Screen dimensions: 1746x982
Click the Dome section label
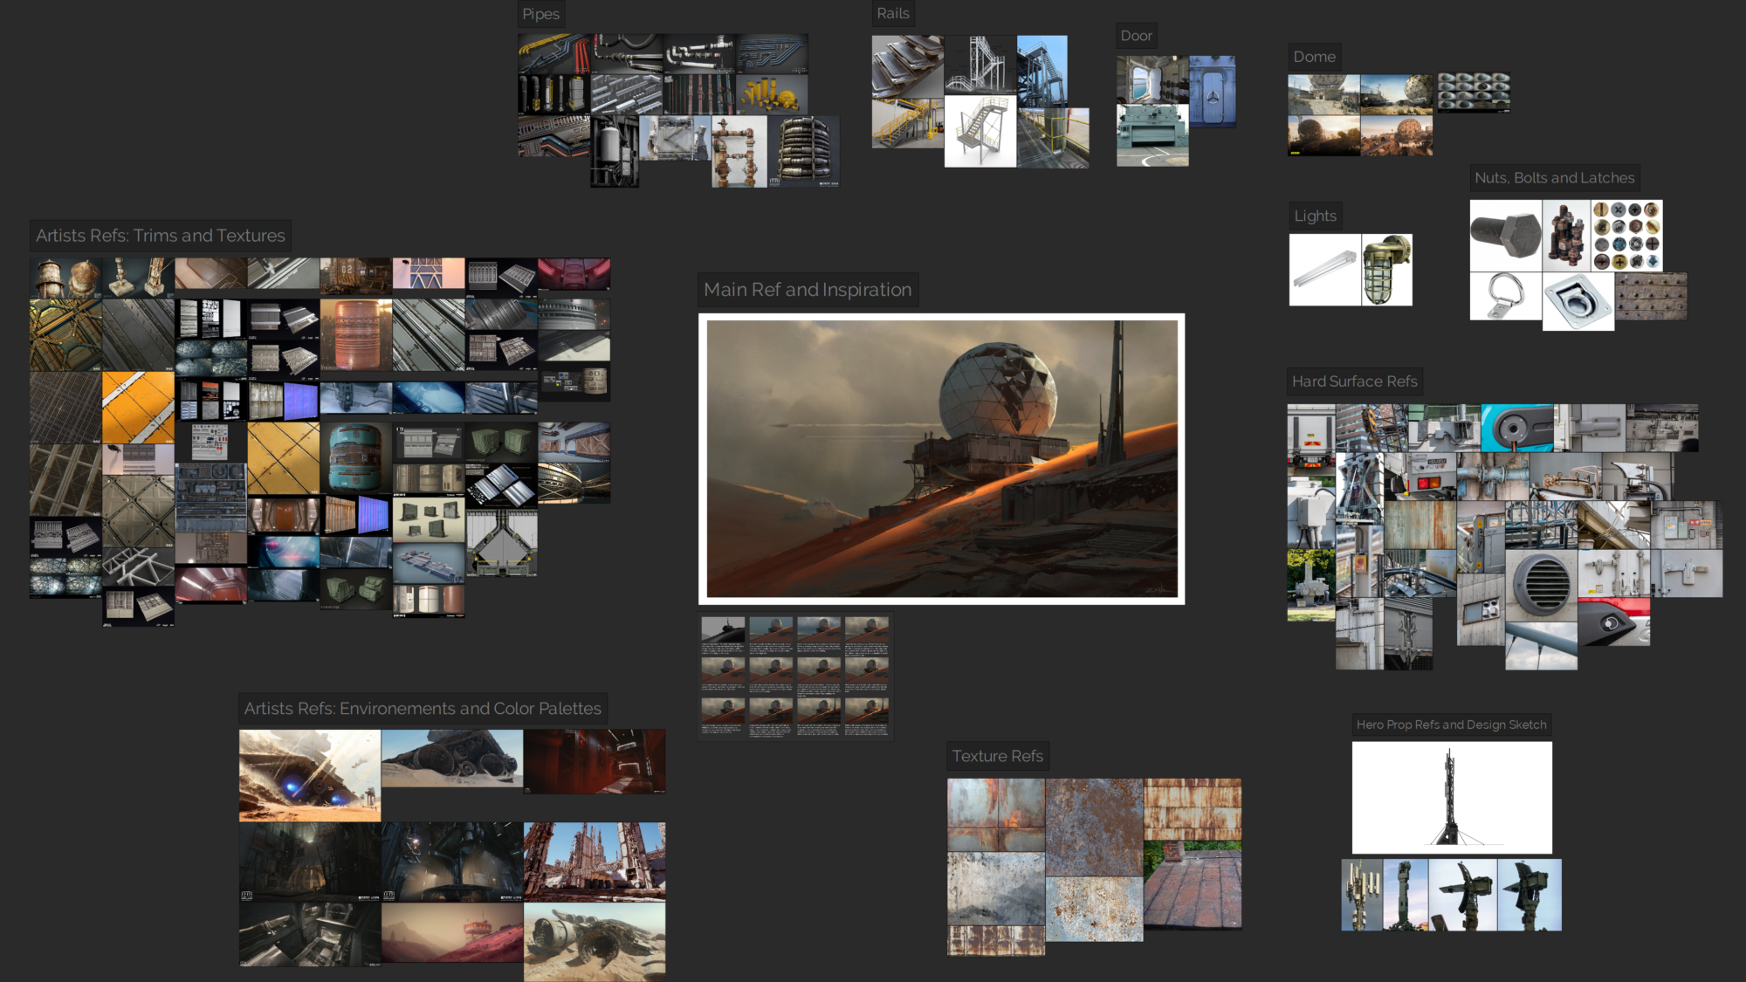1314,57
